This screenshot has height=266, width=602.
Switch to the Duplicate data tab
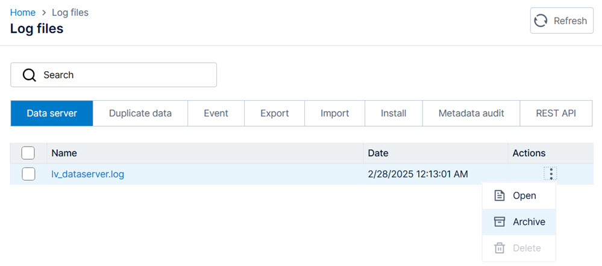click(x=140, y=113)
